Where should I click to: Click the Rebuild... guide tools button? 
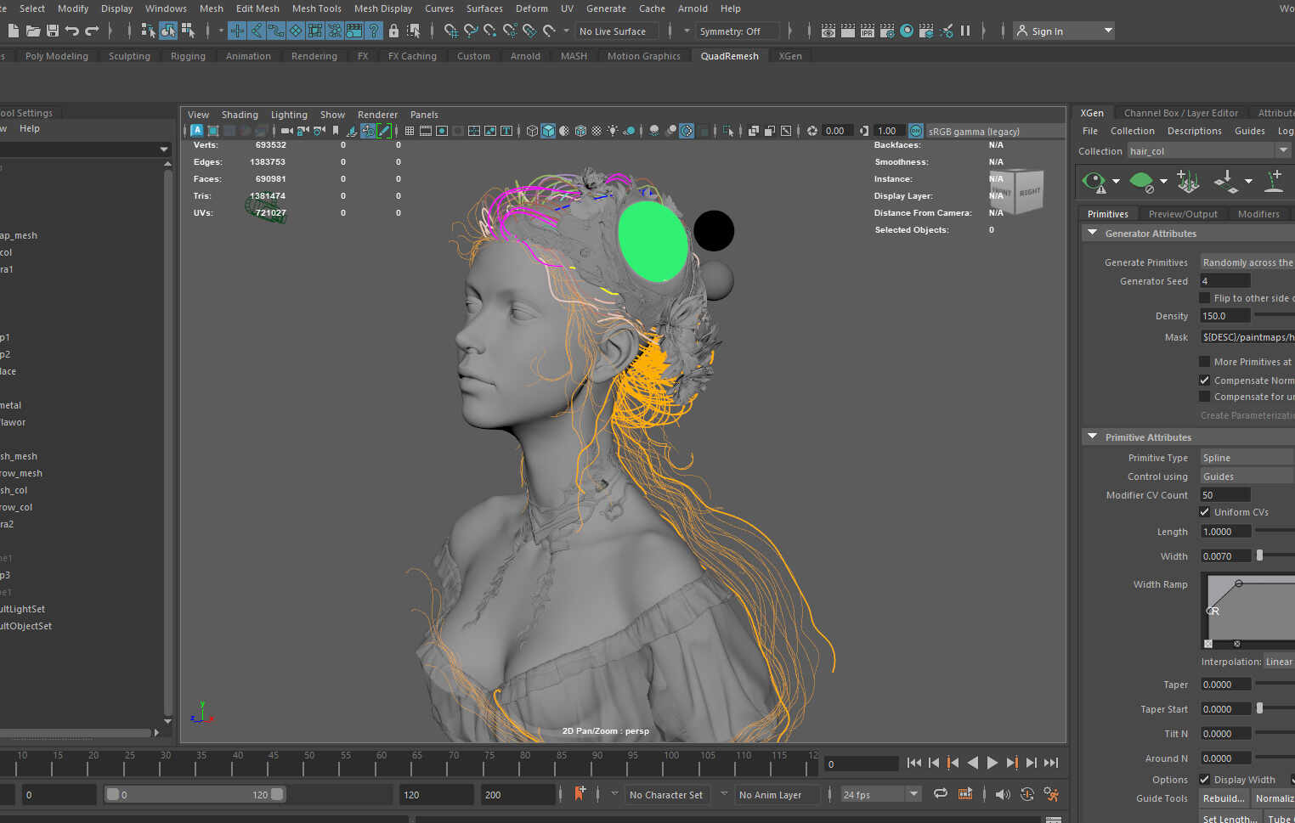(1224, 798)
